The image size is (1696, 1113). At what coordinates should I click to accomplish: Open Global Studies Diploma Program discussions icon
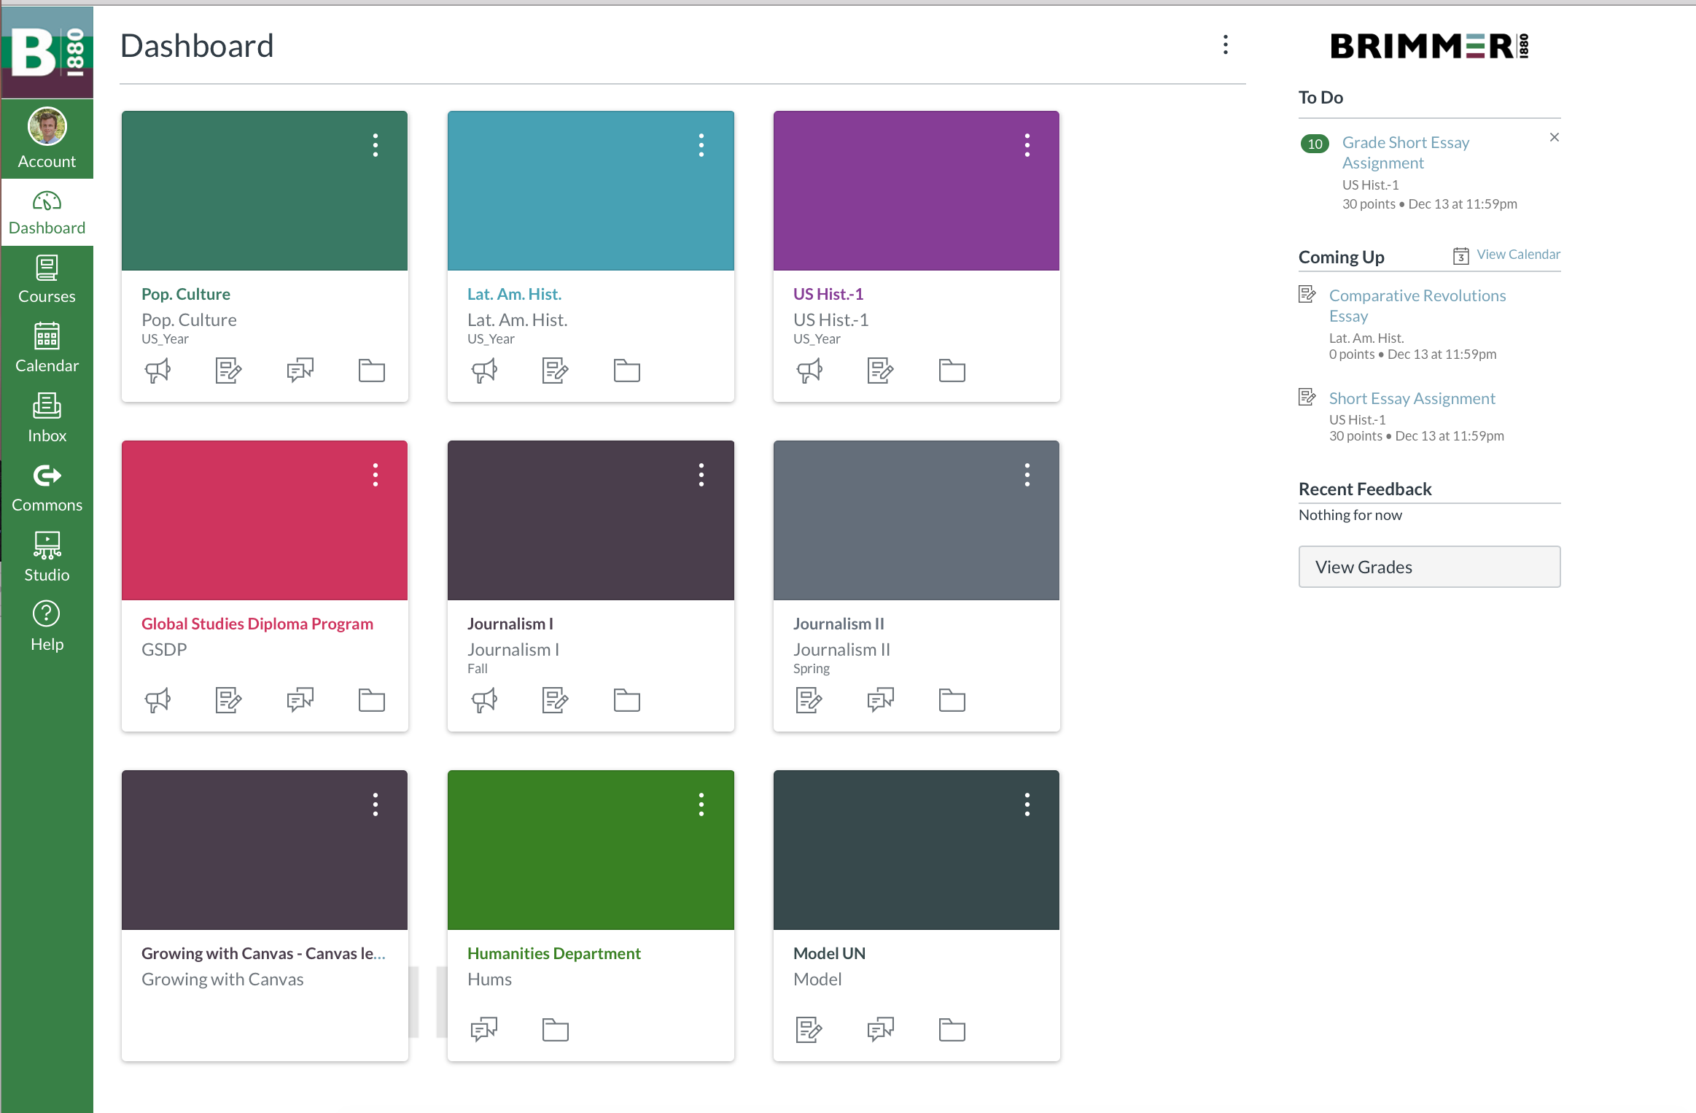(x=300, y=700)
